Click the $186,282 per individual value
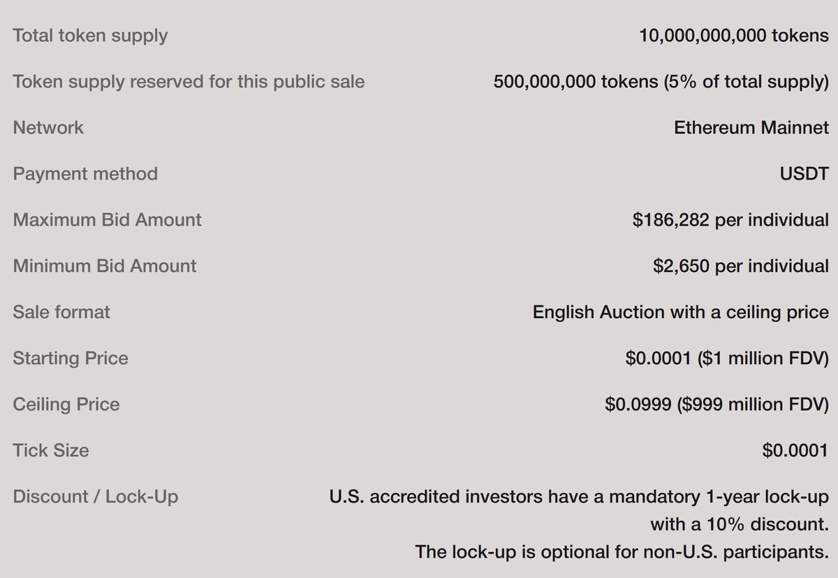Screen dimensions: 838x578 point(730,220)
